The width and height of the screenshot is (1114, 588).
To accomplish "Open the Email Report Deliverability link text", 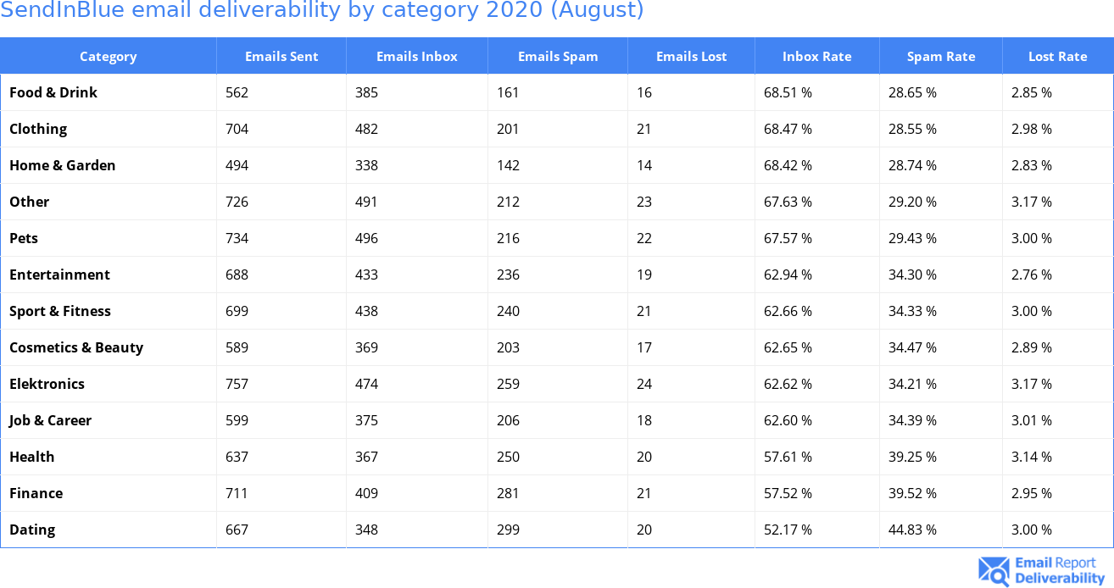I will (x=1060, y=571).
